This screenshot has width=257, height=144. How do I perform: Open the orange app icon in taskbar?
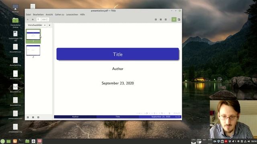click(x=15, y=141)
